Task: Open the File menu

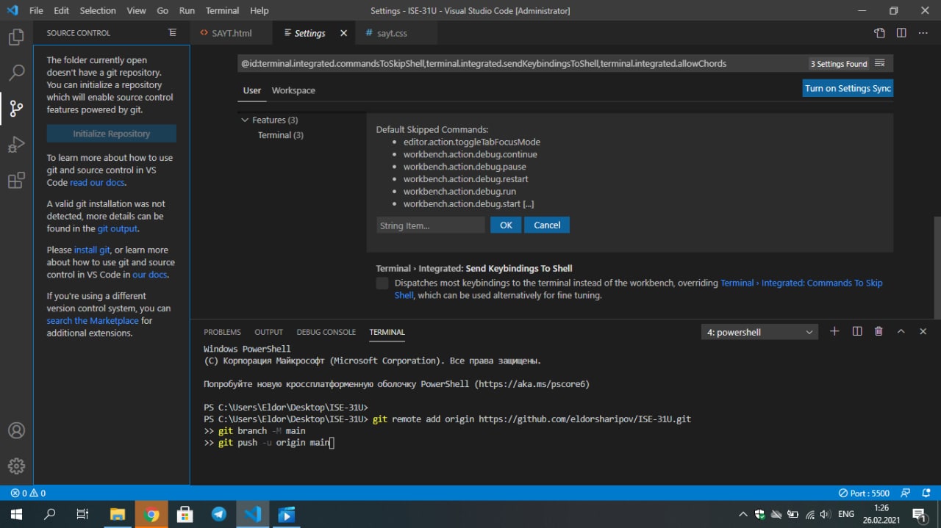Action: click(36, 10)
